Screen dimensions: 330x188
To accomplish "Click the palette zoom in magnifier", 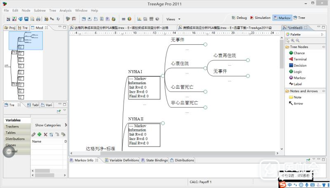I will [x=293, y=41].
